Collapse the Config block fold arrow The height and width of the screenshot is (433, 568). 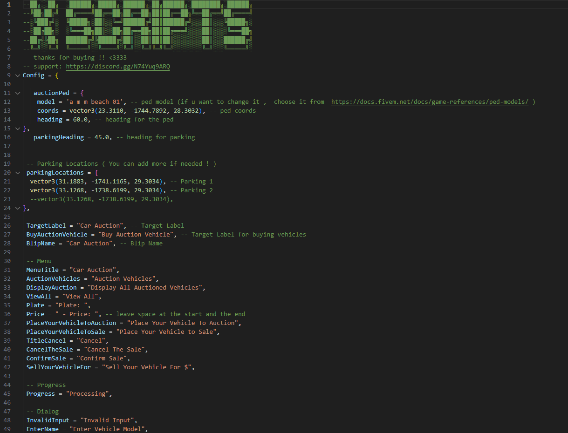[x=18, y=75]
